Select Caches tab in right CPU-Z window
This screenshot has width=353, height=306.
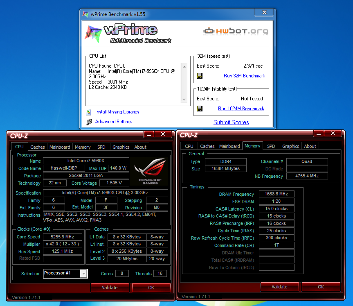(207, 146)
